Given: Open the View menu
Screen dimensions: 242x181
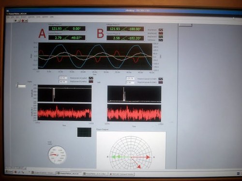Looking at the screenshot, I should [x=17, y=17].
